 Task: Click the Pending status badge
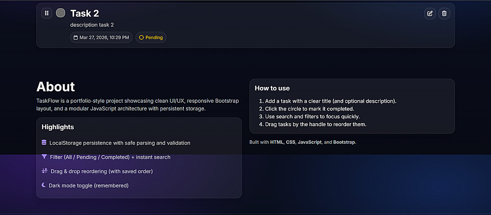(x=151, y=37)
